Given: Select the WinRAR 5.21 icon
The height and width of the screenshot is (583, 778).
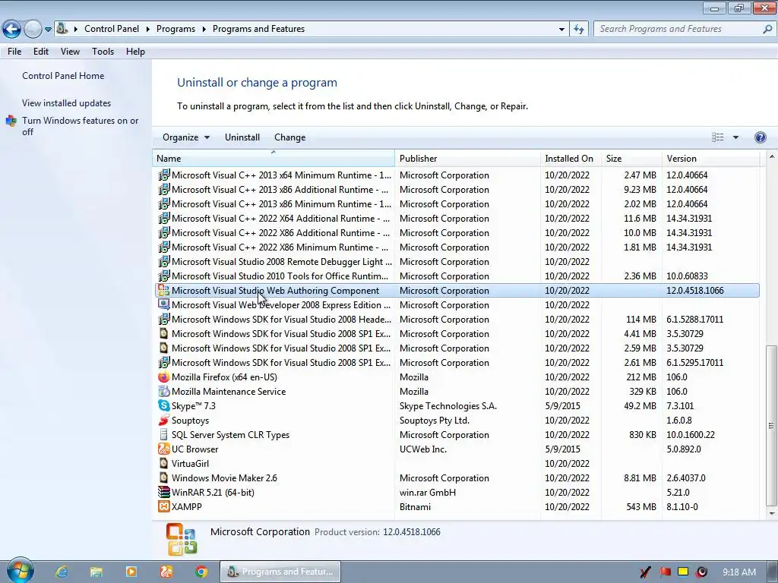Looking at the screenshot, I should [x=164, y=492].
